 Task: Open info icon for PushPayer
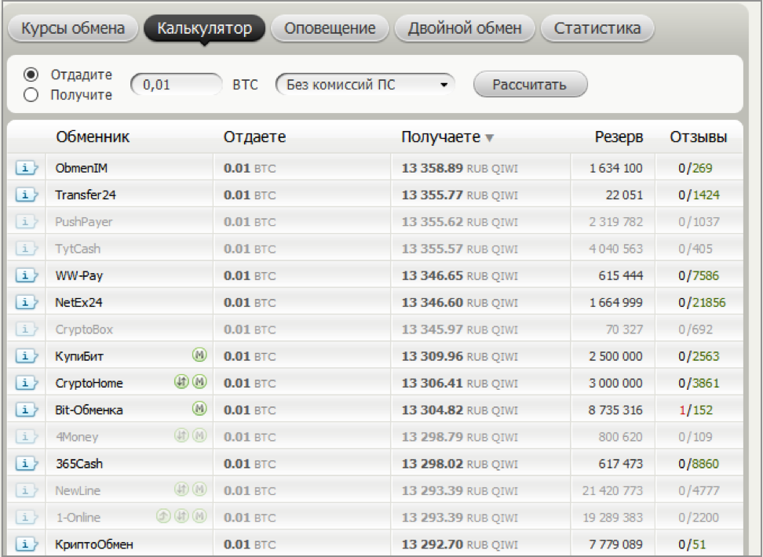pos(26,222)
